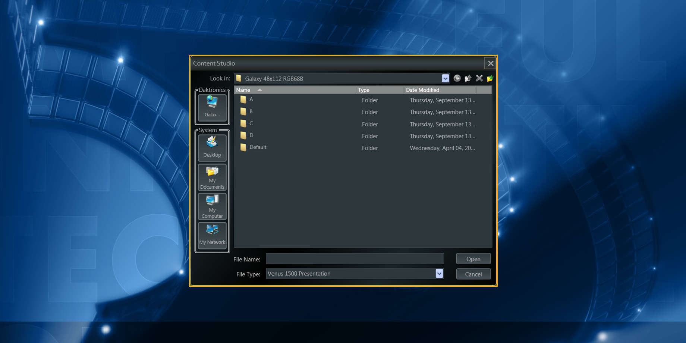Jump to the Desktop location

click(212, 148)
